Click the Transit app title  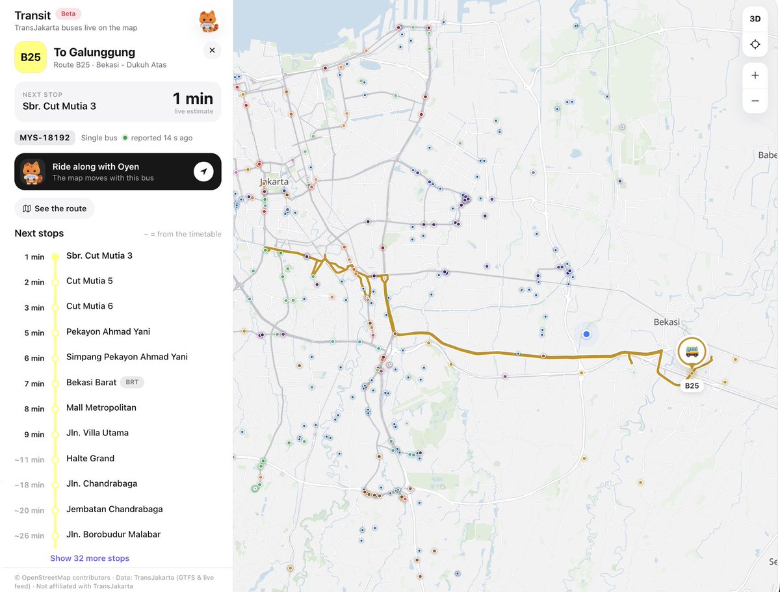click(32, 15)
